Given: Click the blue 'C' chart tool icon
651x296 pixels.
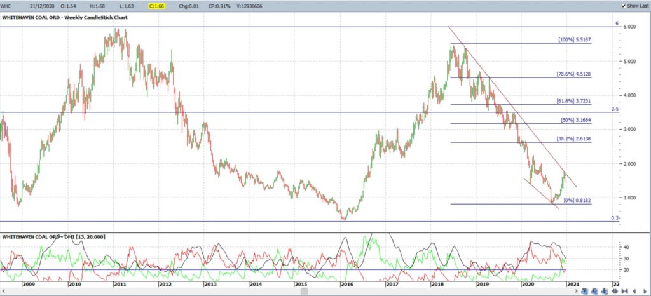Looking at the screenshot, I should pos(594,291).
